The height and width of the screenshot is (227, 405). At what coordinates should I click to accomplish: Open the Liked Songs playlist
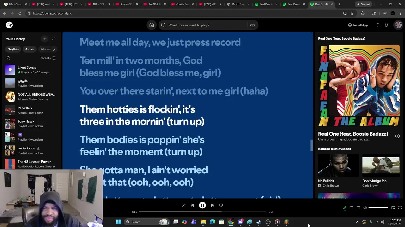31,70
